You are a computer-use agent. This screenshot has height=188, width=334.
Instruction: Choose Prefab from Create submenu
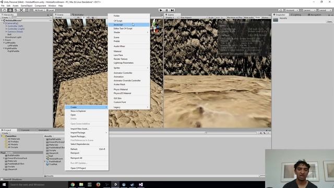point(129,41)
